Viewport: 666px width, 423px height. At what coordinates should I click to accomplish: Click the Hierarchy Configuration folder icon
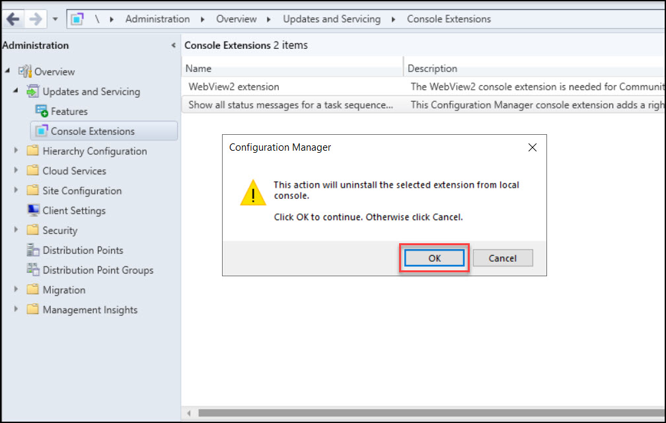(33, 150)
